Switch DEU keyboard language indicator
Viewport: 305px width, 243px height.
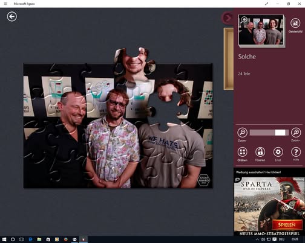coord(281,239)
